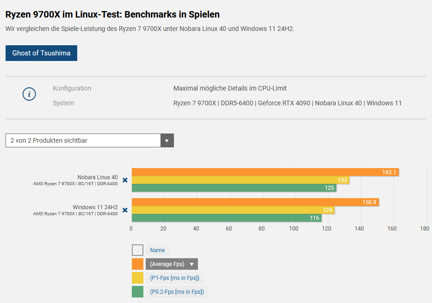Sort by P0.2-Fps [ms in Fps] link
432x303 pixels.
click(x=177, y=292)
